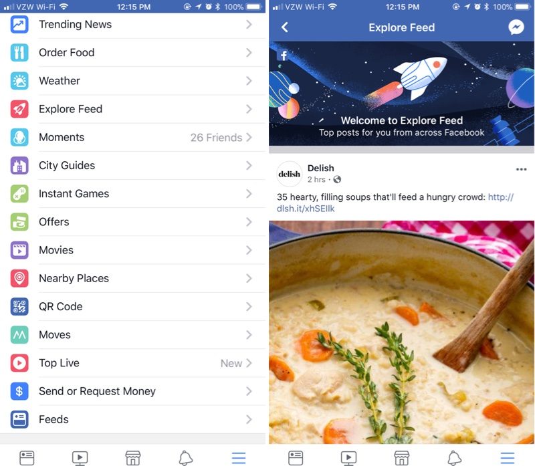Open the Delish post three-dot options
This screenshot has height=466, width=535.
[521, 169]
